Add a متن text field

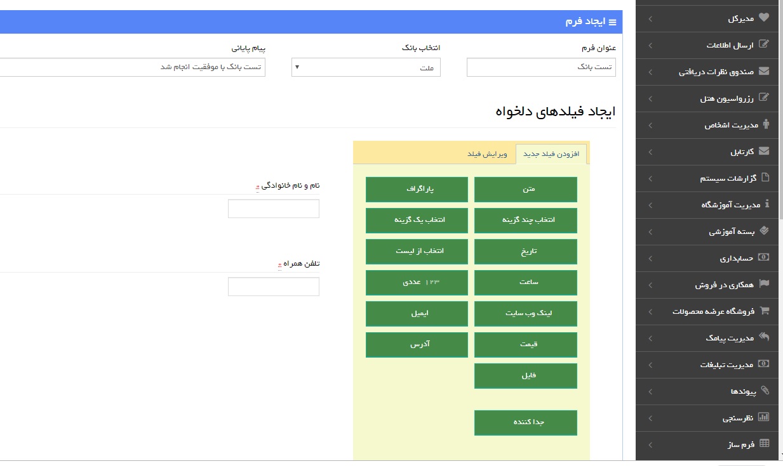526,189
